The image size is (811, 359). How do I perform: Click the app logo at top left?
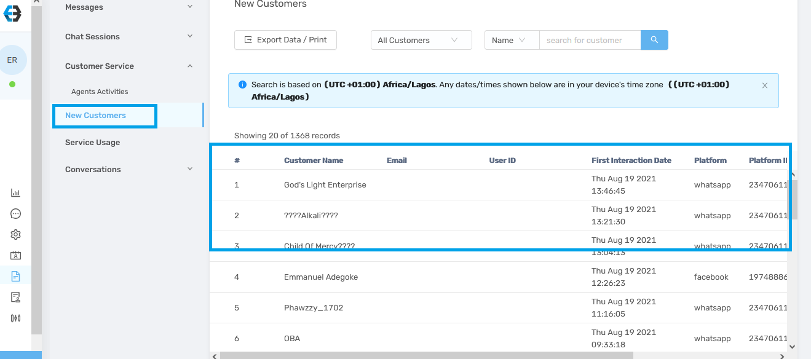(12, 12)
